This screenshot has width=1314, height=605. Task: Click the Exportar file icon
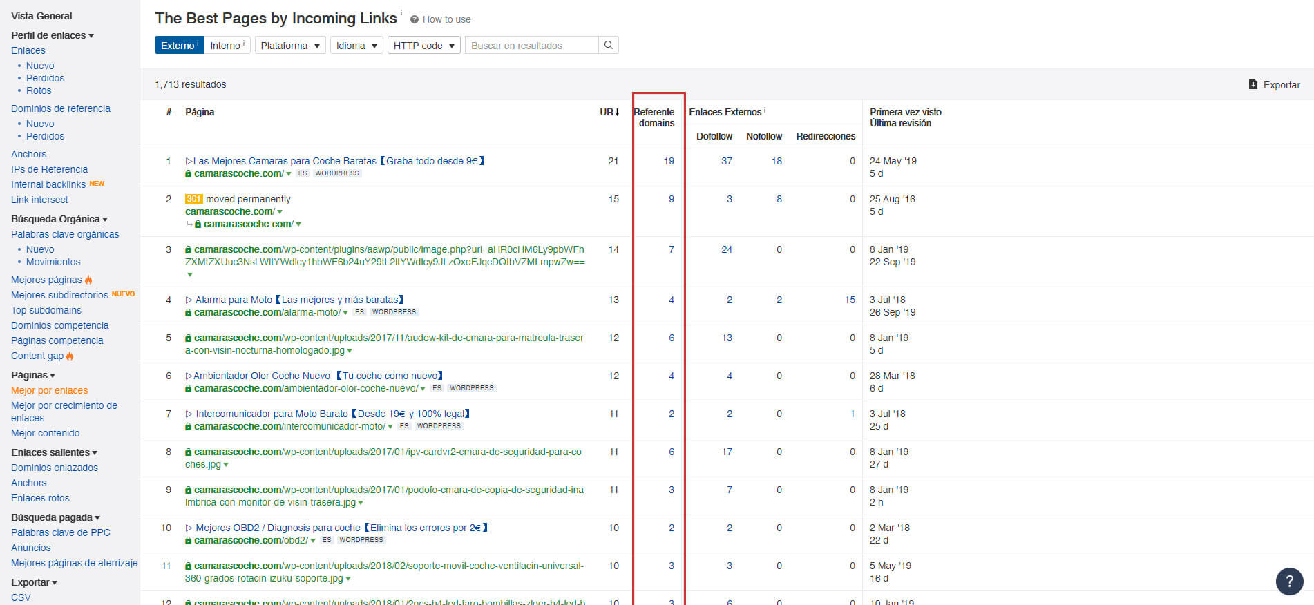click(x=1253, y=84)
